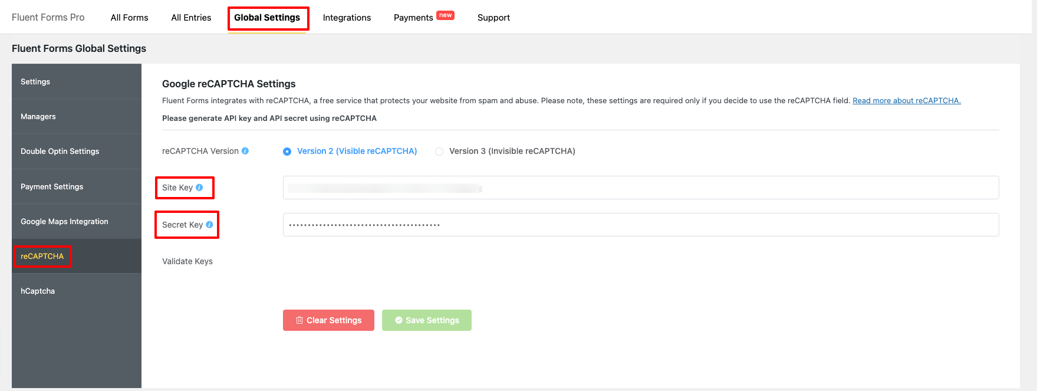Click into the Secret Key input field

pyautogui.click(x=641, y=225)
